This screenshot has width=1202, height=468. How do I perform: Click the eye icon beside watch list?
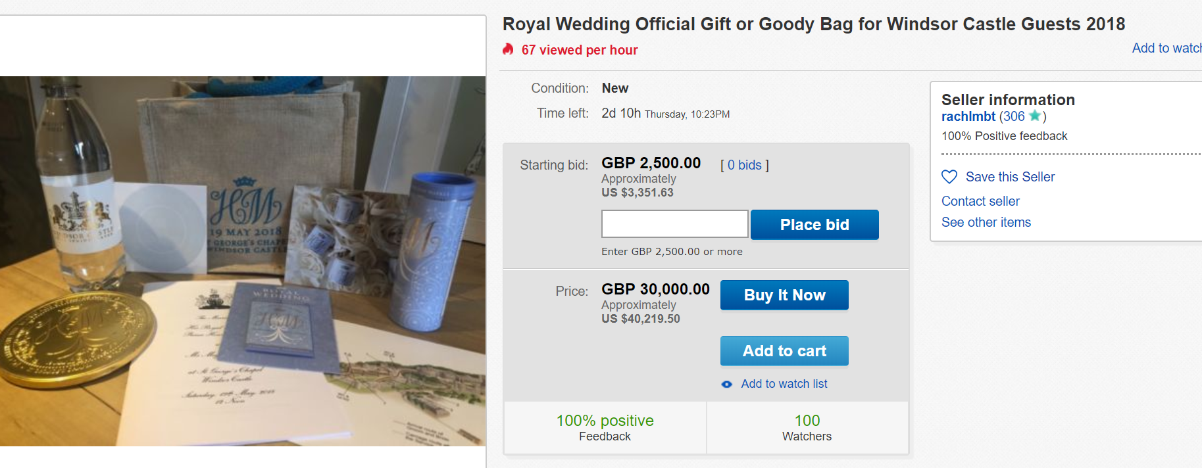coord(726,385)
